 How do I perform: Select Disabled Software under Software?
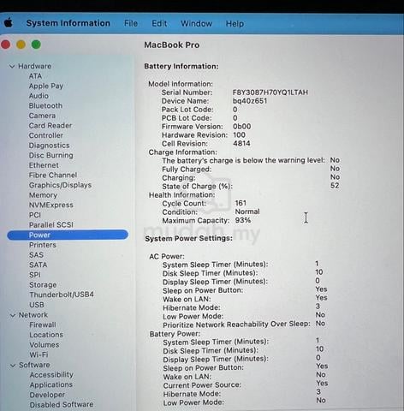click(62, 405)
